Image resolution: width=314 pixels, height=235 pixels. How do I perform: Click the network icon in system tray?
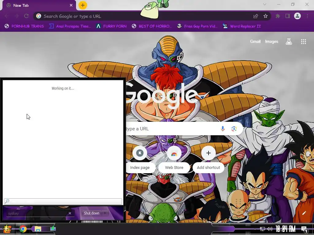(262, 229)
